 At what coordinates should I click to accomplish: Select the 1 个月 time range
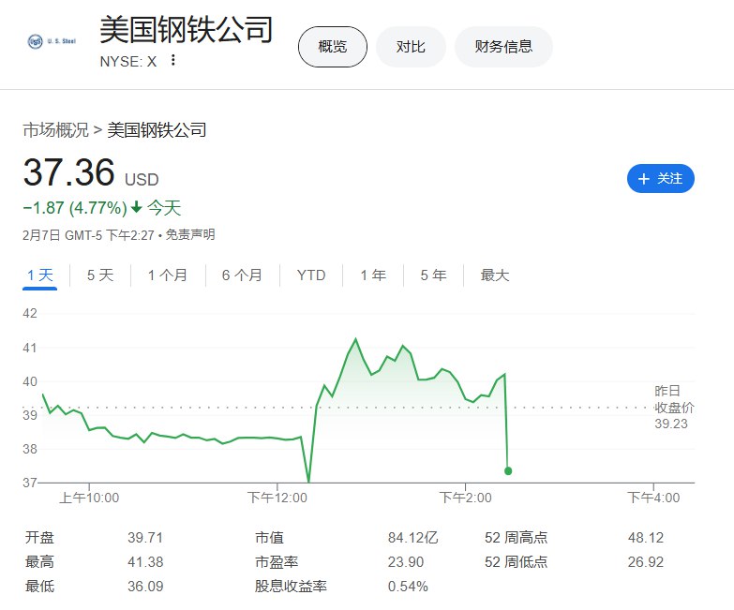pyautogui.click(x=168, y=275)
